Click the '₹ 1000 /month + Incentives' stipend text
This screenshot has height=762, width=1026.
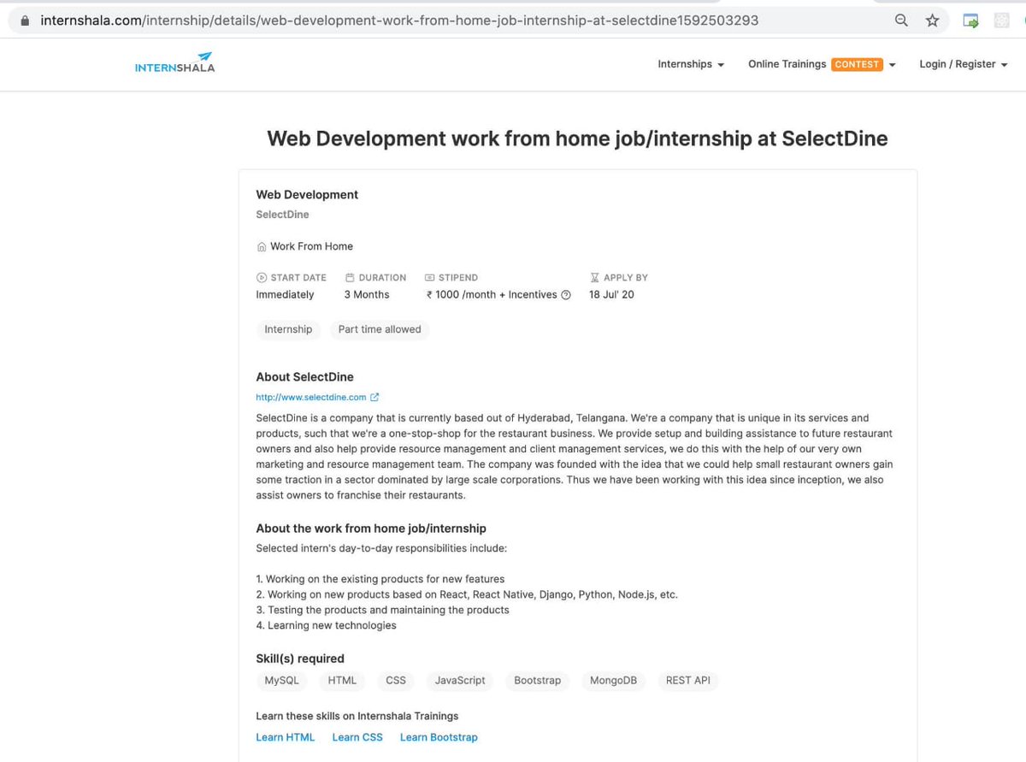(x=492, y=295)
